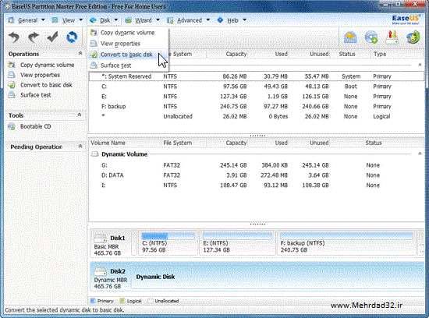Image resolution: width=429 pixels, height=318 pixels.
Task: Select the G: FAT32 dynamic volume row
Action: pos(257,165)
